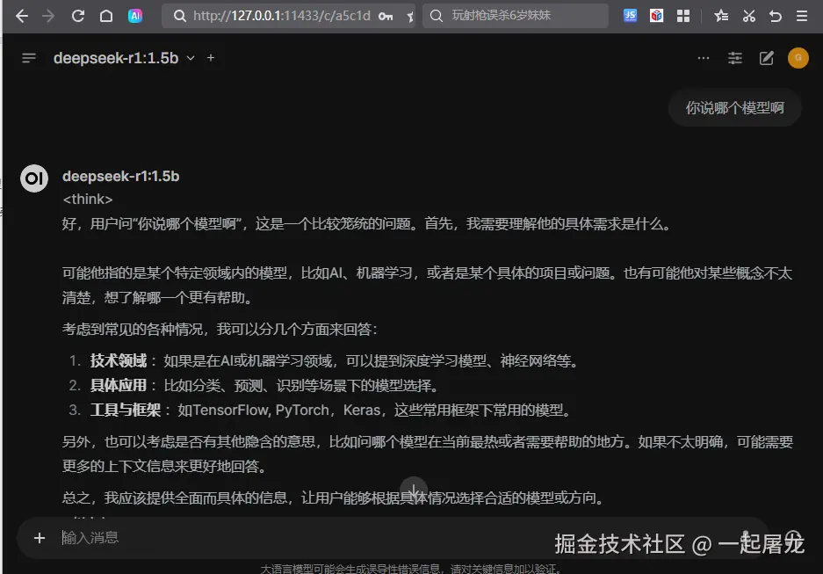Open the three-dot more options menu
823x574 pixels.
pos(704,58)
